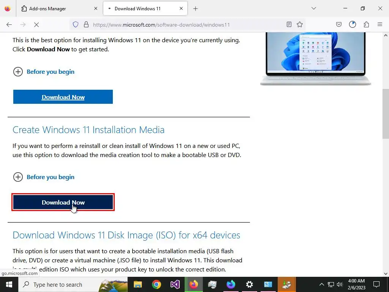Viewport: 389px width, 292px height.
Task: Go back to previous page
Action: click(x=9, y=25)
